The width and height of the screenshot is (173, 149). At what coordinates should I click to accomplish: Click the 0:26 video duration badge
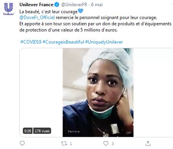pyautogui.click(x=27, y=131)
